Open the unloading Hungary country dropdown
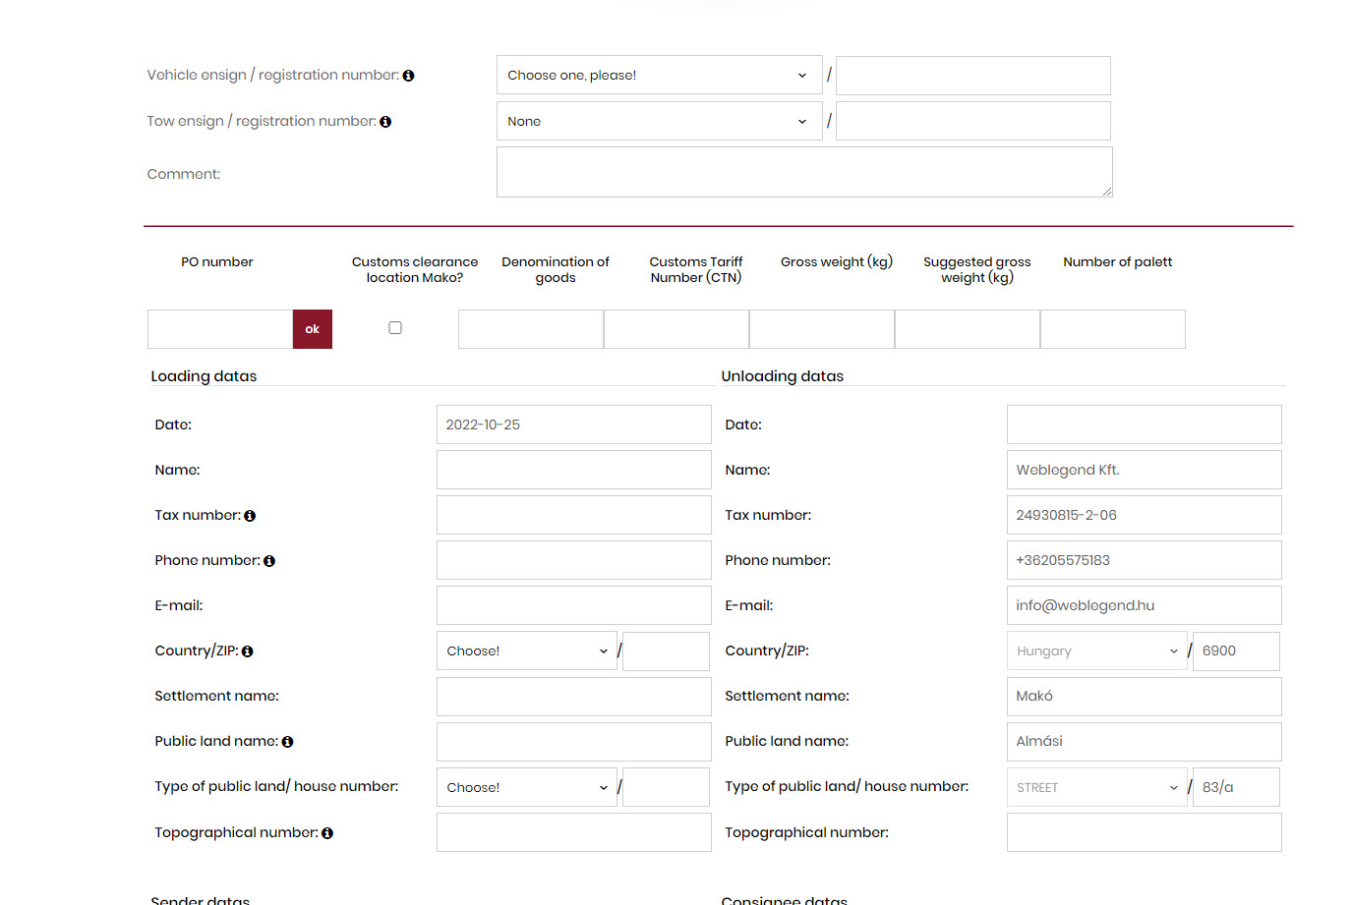Image resolution: width=1351 pixels, height=905 pixels. coord(1096,651)
